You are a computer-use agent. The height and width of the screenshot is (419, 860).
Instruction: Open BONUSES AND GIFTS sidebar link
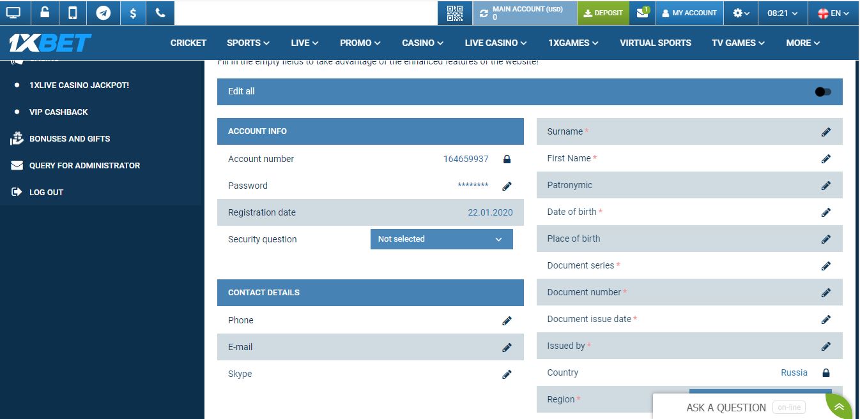coord(70,138)
